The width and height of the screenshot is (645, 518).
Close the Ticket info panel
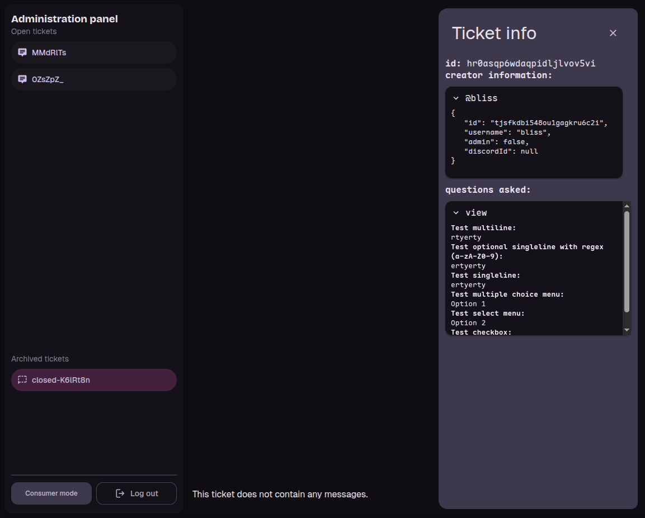613,33
